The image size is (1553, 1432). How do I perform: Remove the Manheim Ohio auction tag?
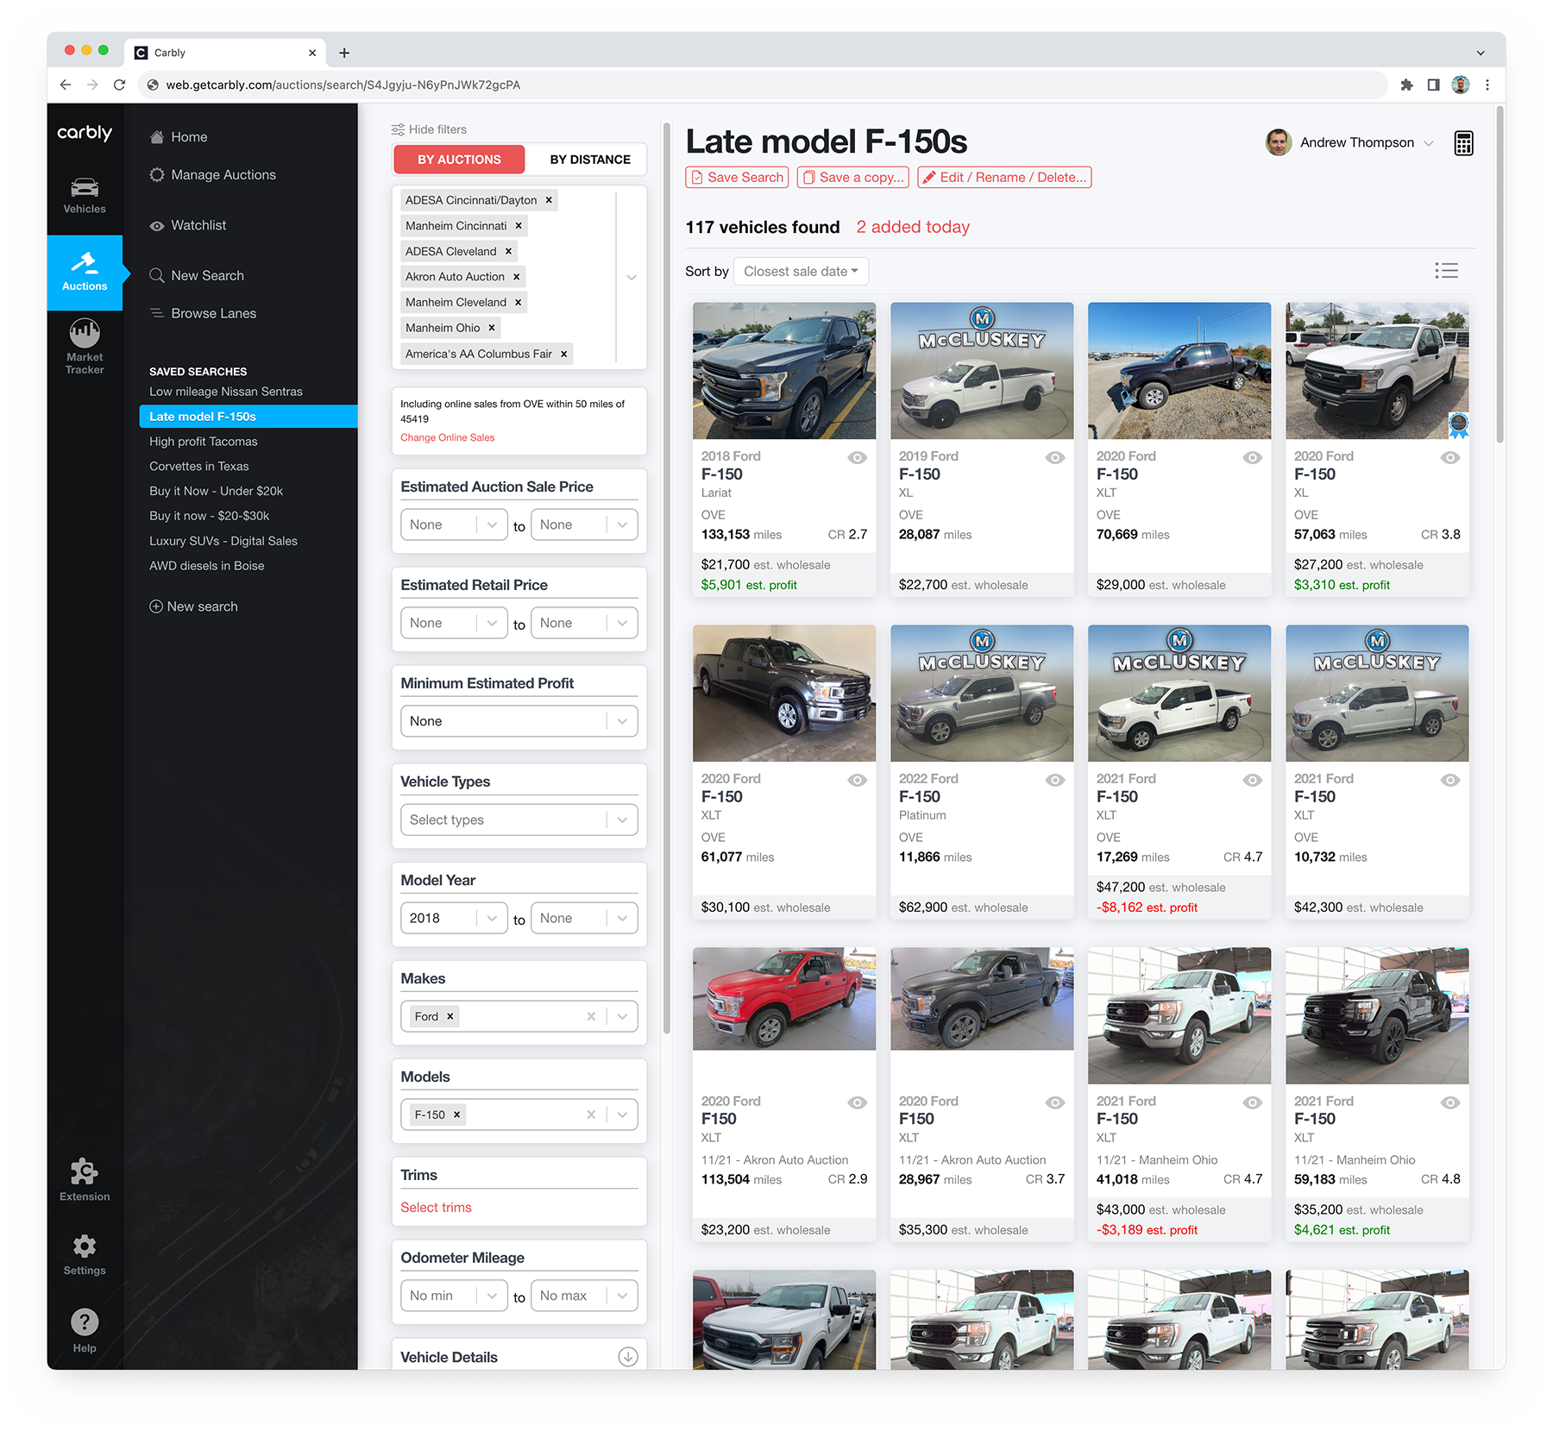[492, 328]
